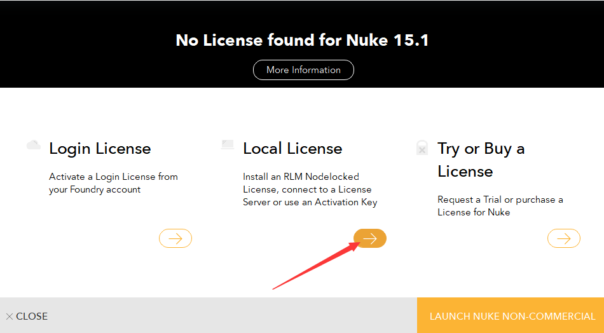Click the padlock icon beside Try or Buy
This screenshot has height=333, width=604.
(422, 148)
